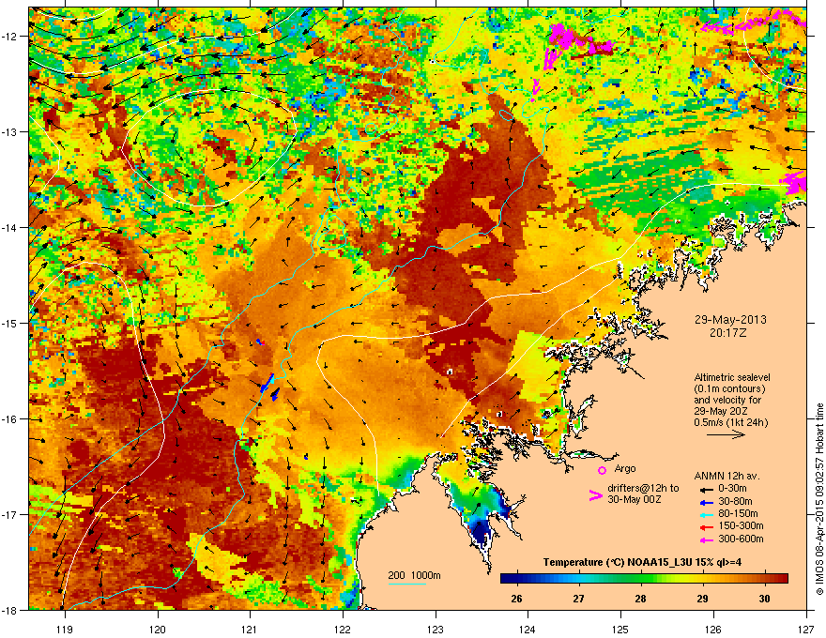This screenshot has height=638, width=826.
Task: Click the '0.5m/s (1kt 24h)' label
Action: 730,422
